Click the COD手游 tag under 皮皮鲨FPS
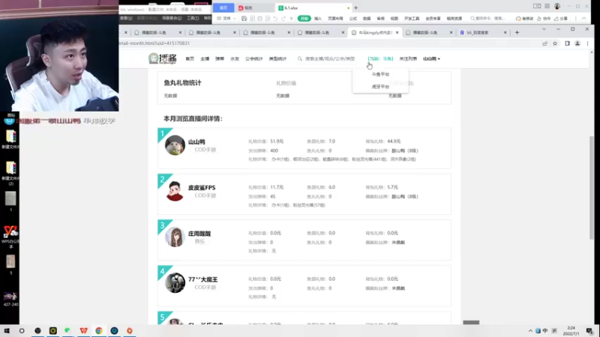The width and height of the screenshot is (600, 337). coord(205,195)
